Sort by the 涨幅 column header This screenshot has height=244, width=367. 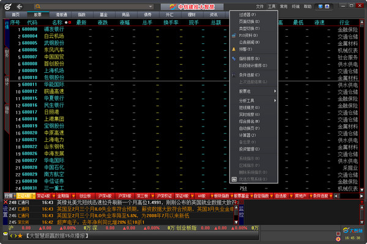click(x=125, y=23)
